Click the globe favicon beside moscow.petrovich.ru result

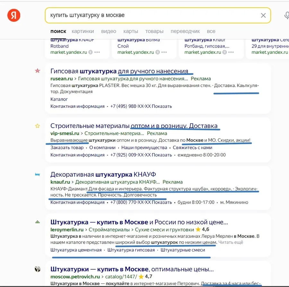coord(37,269)
